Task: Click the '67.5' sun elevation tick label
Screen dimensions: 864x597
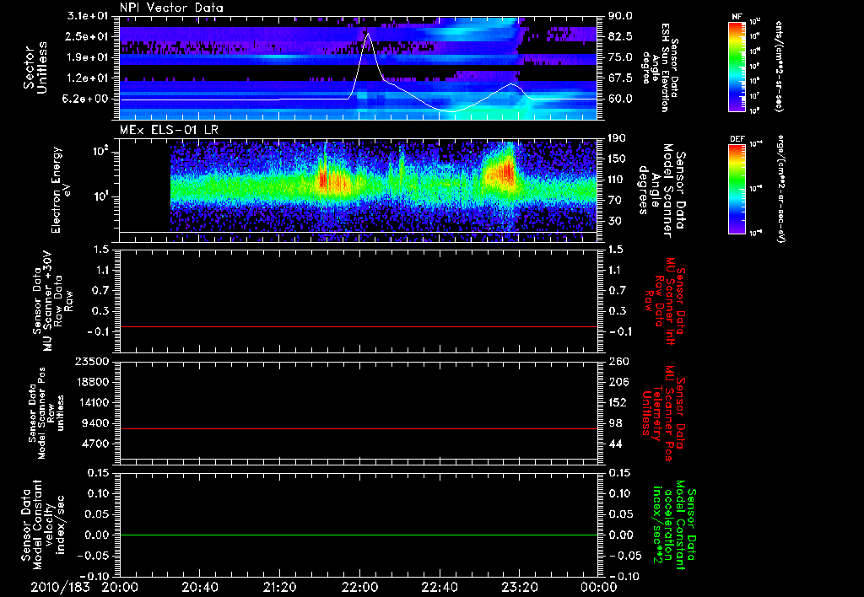Action: pos(620,78)
